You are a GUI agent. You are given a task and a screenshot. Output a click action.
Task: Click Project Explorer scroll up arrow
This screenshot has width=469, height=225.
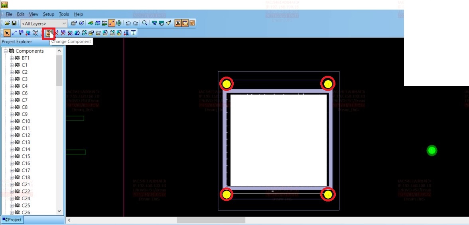click(x=59, y=51)
